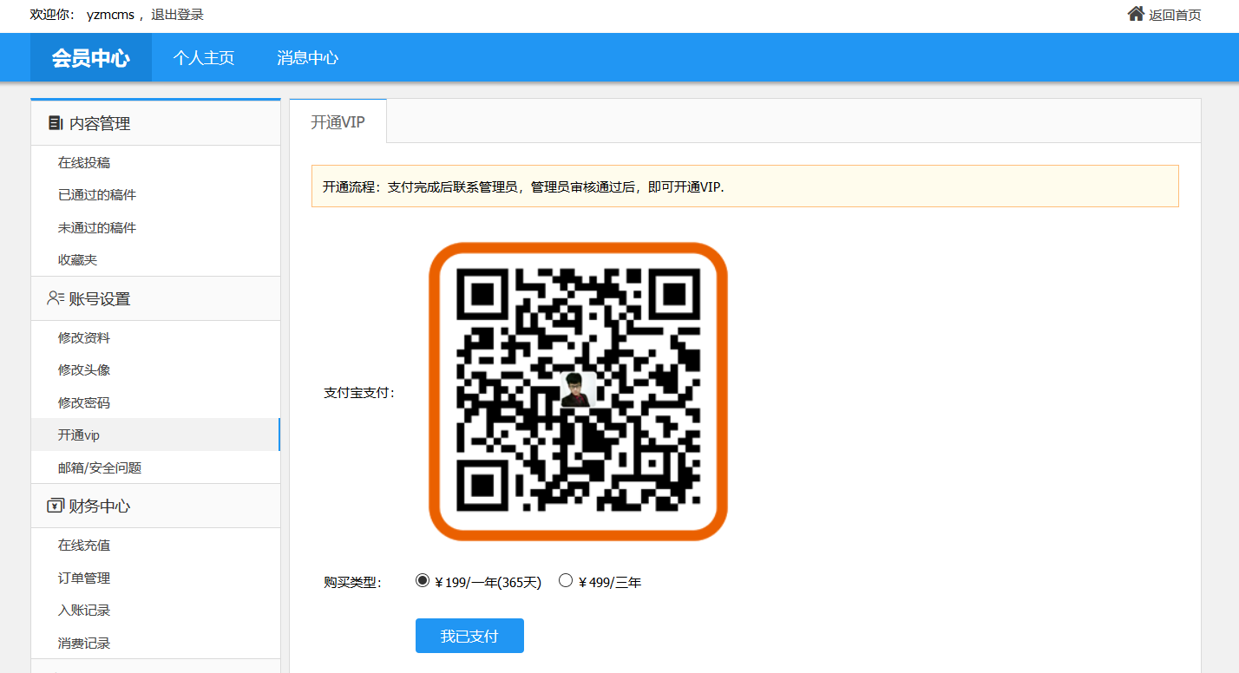Viewport: 1239px width, 673px height.
Task: Open 在线充值 in the sidebar
Action: point(84,546)
